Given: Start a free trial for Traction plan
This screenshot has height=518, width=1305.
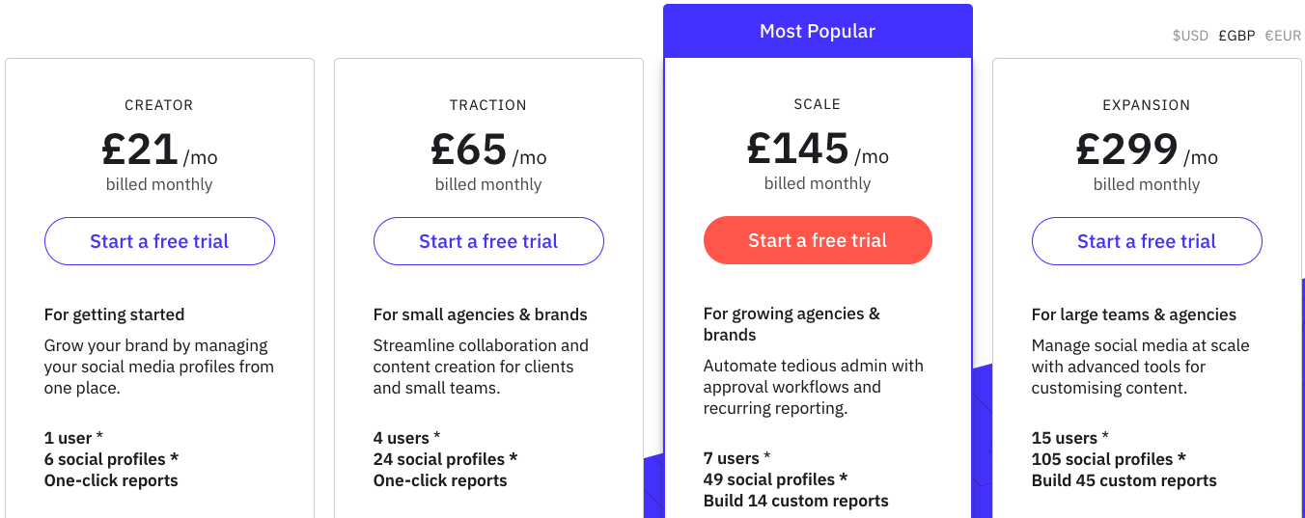Looking at the screenshot, I should tap(488, 241).
